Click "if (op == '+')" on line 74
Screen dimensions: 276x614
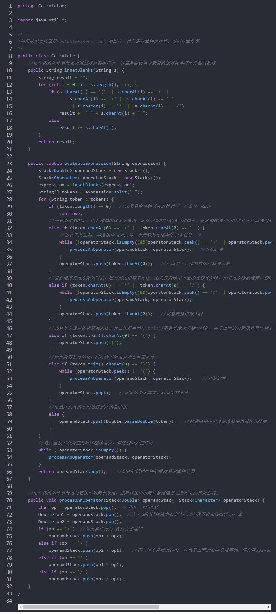[x=57, y=529]
